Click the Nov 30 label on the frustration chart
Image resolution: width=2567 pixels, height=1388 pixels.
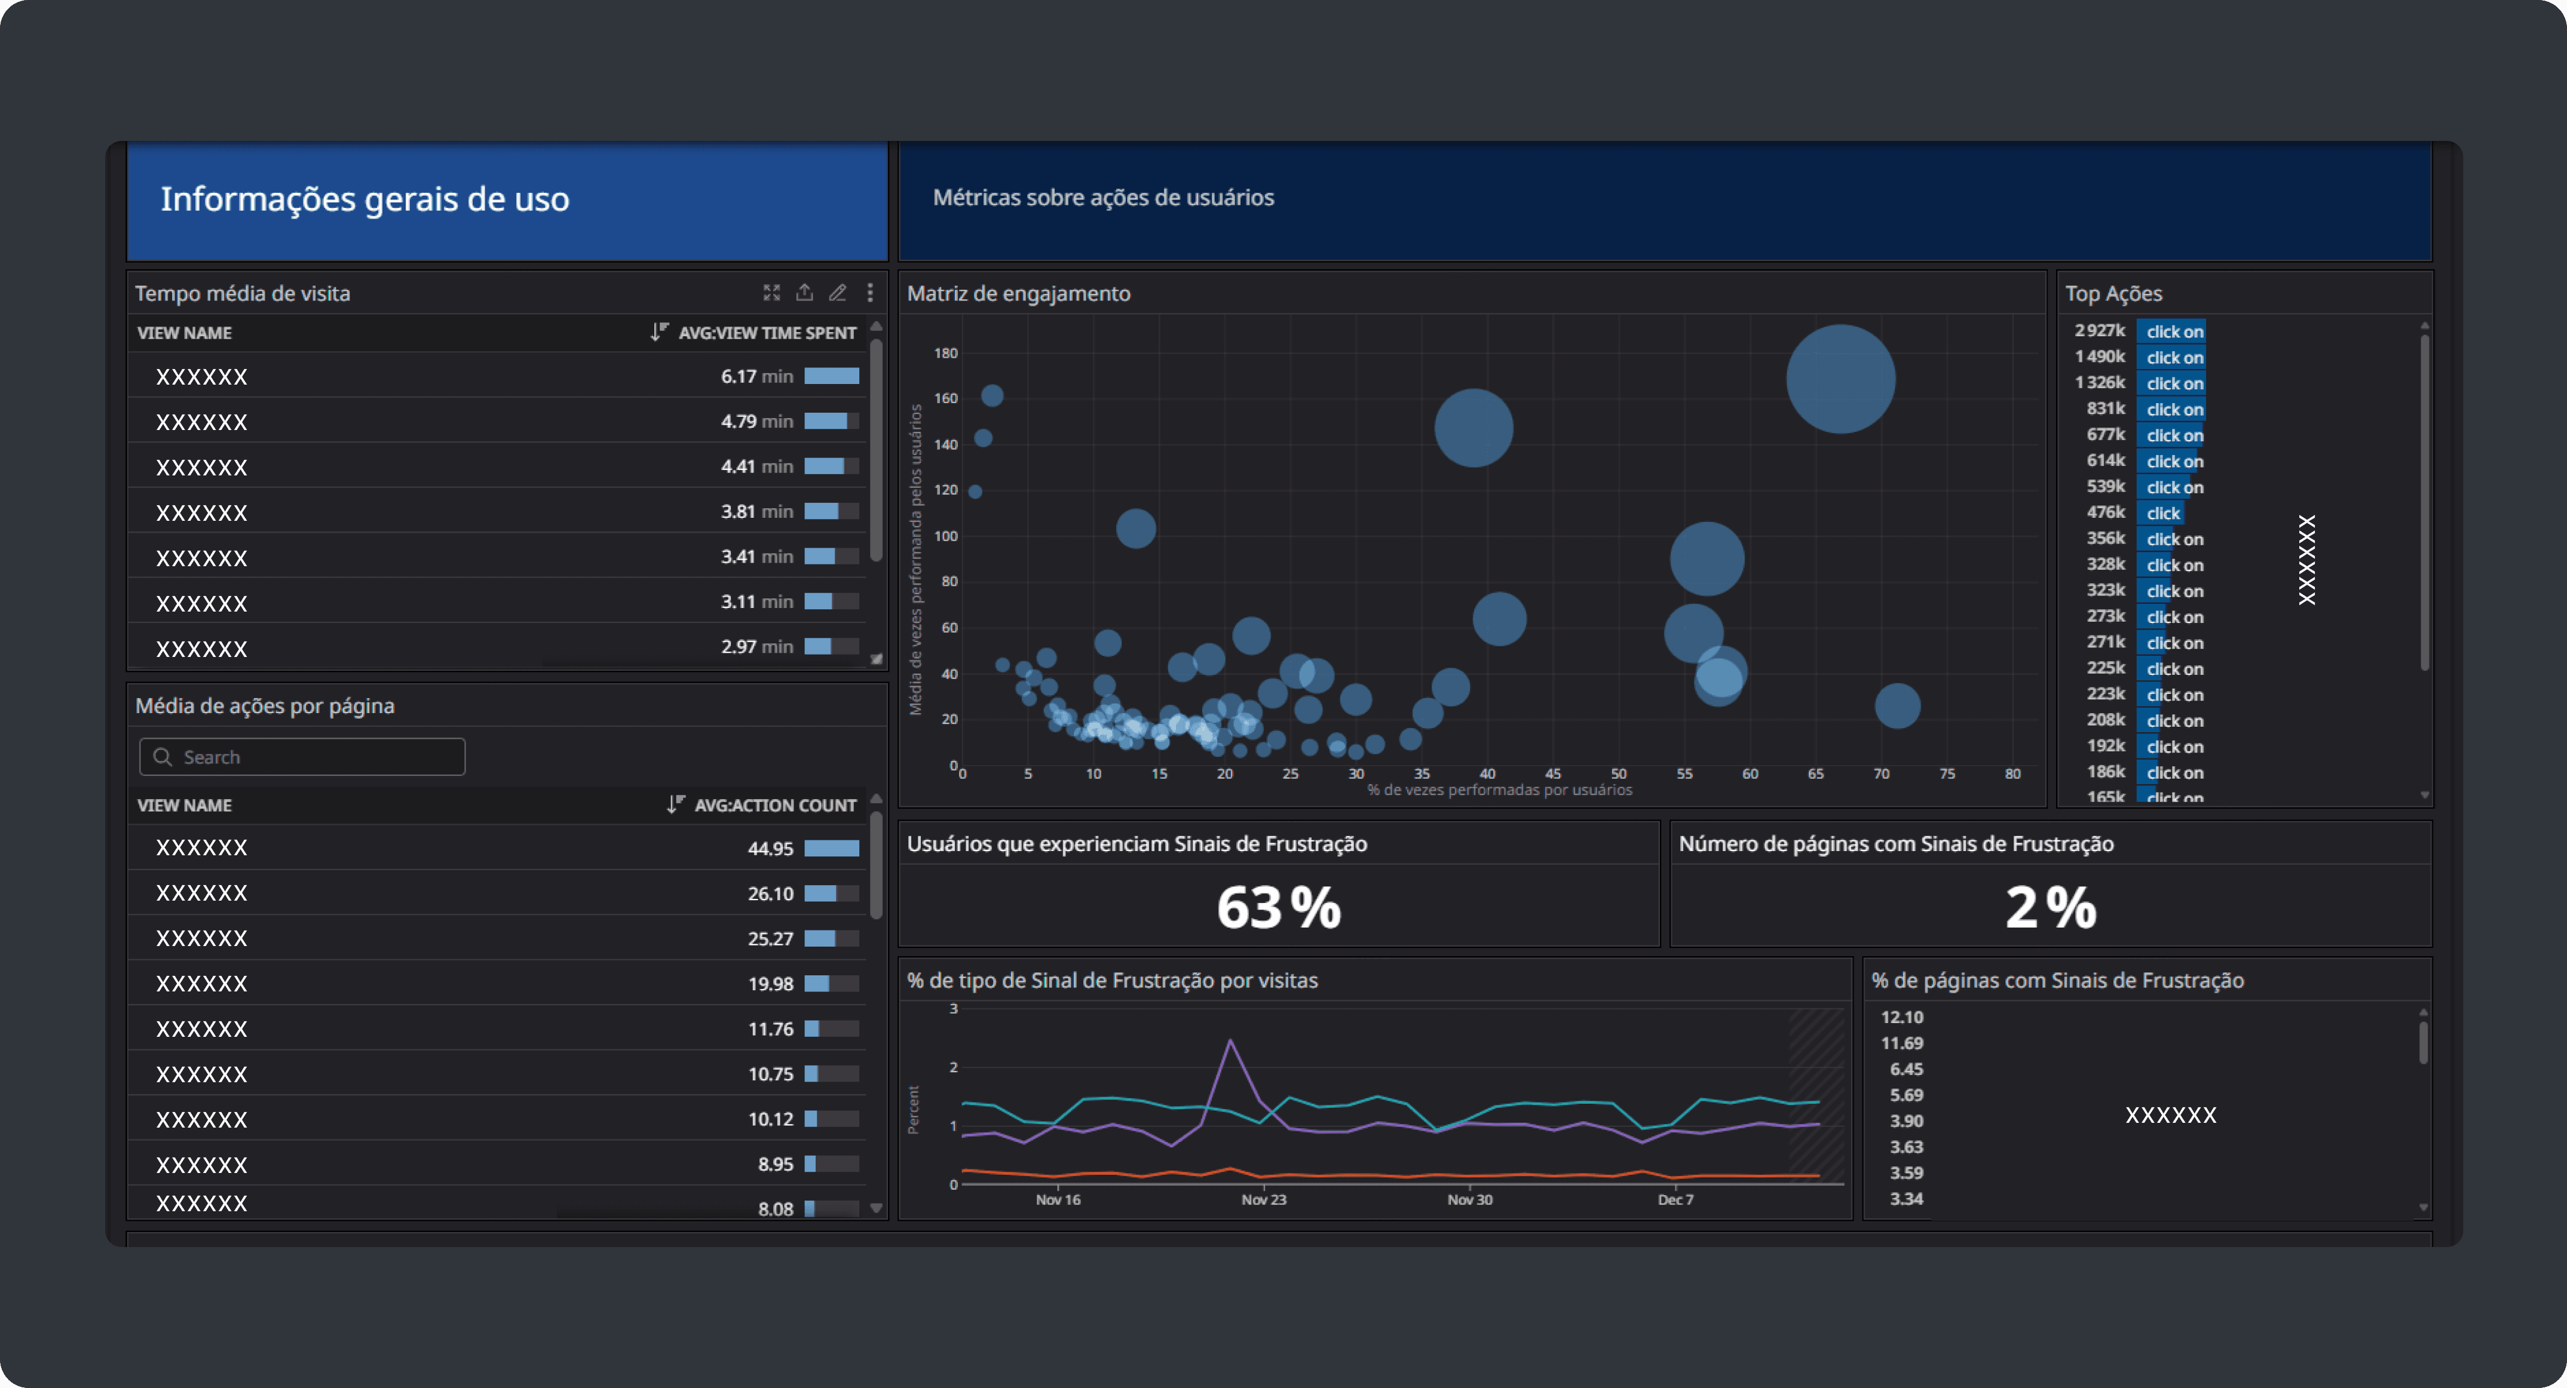1470,1199
